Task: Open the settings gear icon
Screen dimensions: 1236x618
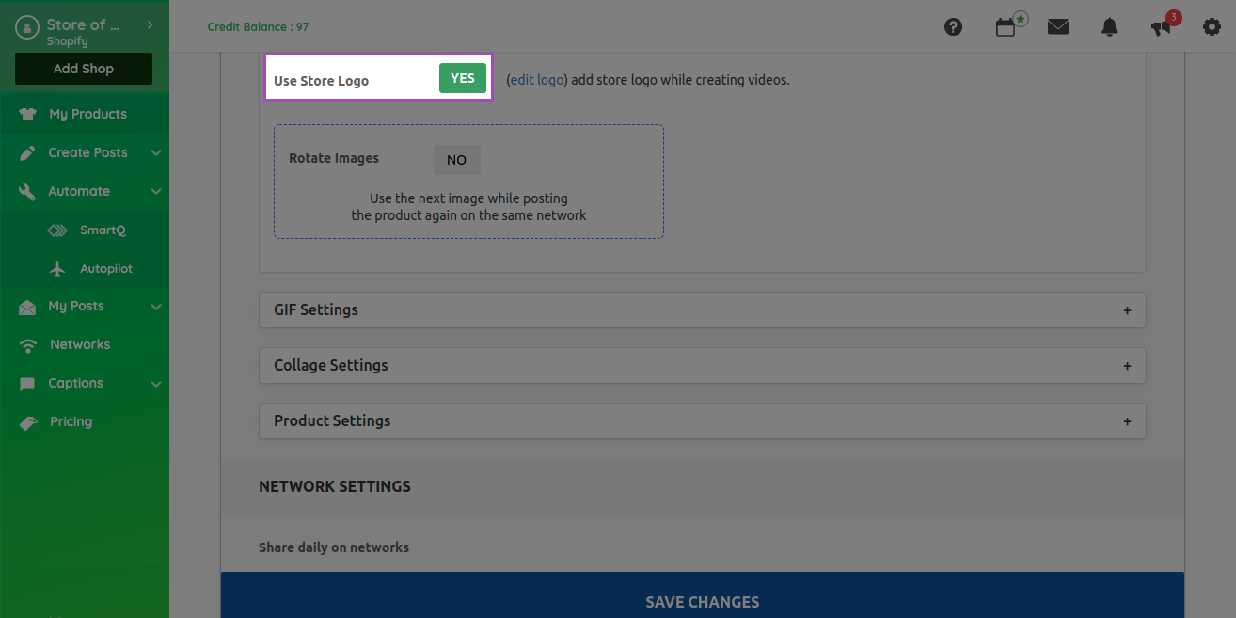Action: [1212, 27]
